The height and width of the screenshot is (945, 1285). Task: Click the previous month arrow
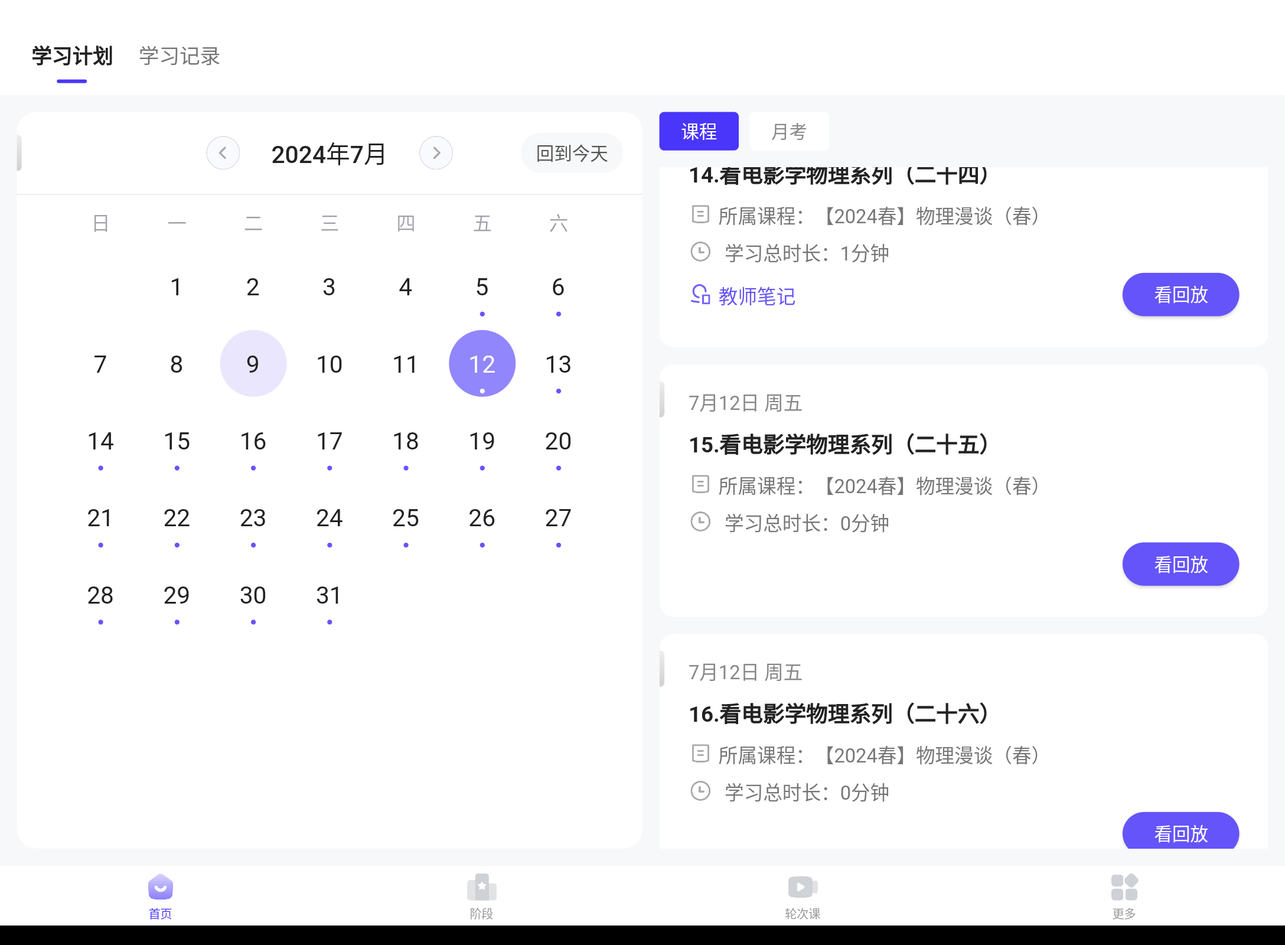point(223,153)
